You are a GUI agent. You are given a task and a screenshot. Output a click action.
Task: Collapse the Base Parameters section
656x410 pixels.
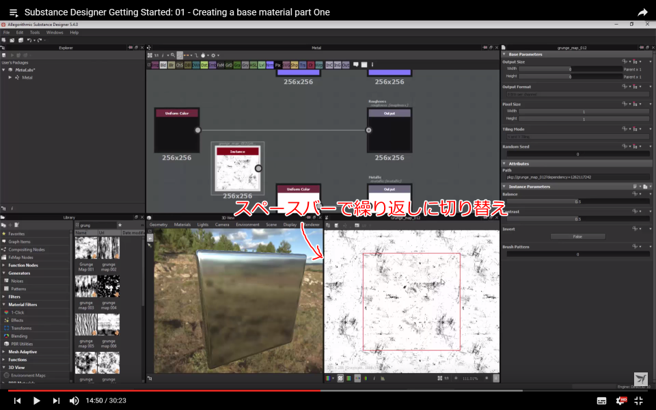pos(504,55)
